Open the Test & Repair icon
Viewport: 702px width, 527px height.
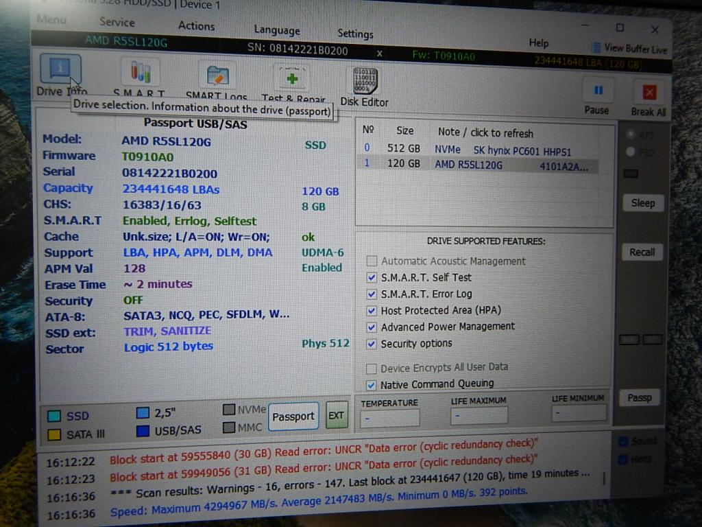pyautogui.click(x=292, y=79)
